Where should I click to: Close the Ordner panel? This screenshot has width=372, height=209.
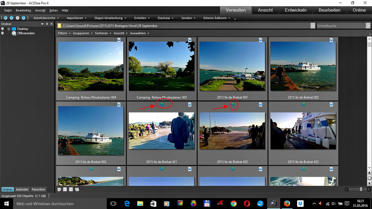[x=52, y=24]
